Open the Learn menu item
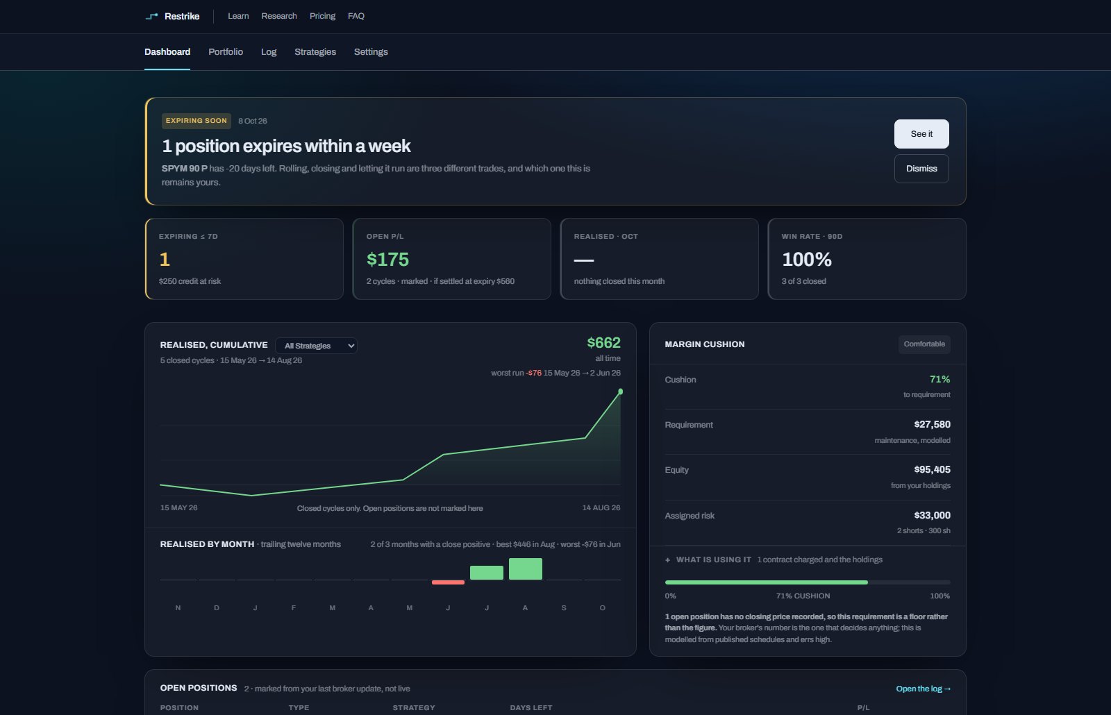 pyautogui.click(x=238, y=16)
